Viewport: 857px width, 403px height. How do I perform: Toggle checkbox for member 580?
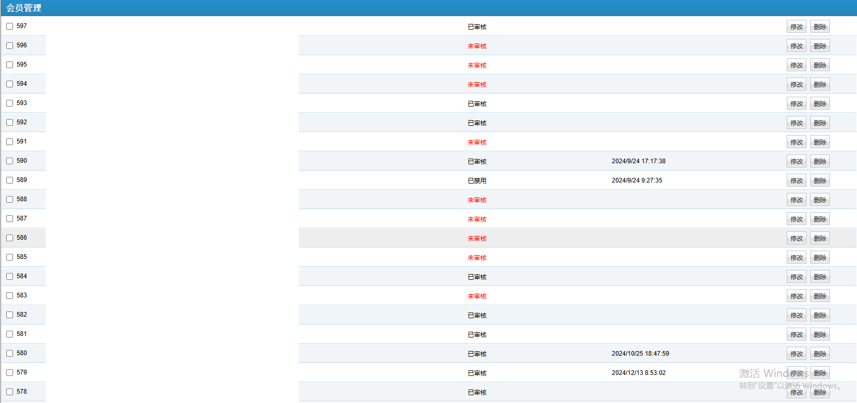pyautogui.click(x=9, y=353)
